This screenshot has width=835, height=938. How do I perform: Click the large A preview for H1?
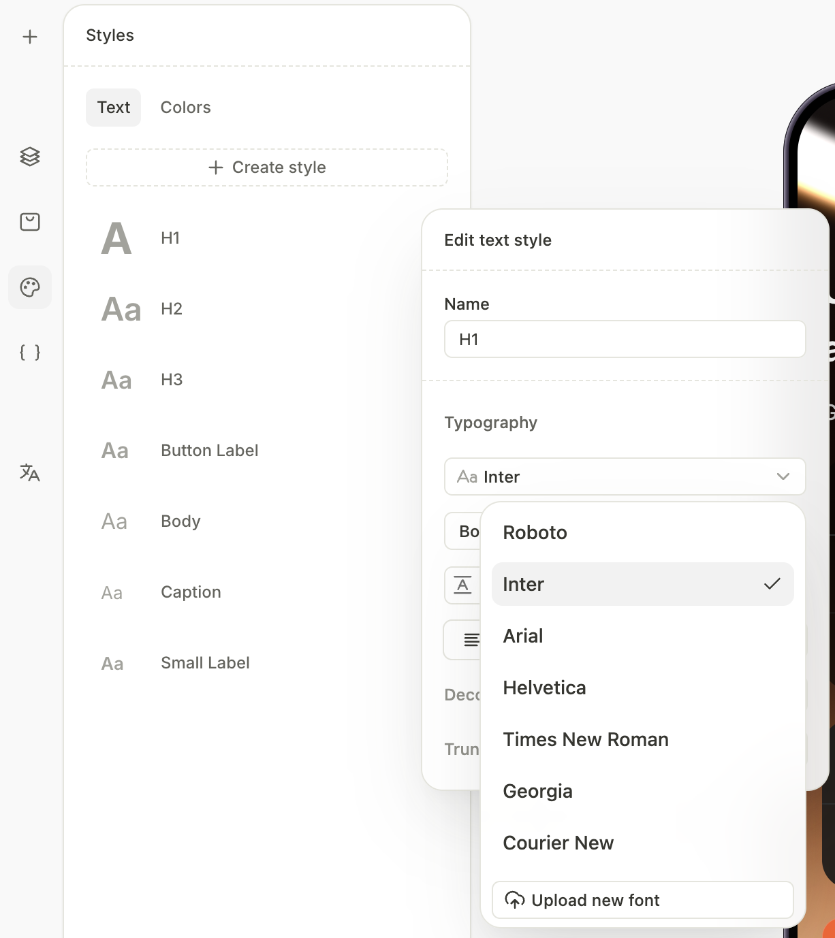[116, 238]
